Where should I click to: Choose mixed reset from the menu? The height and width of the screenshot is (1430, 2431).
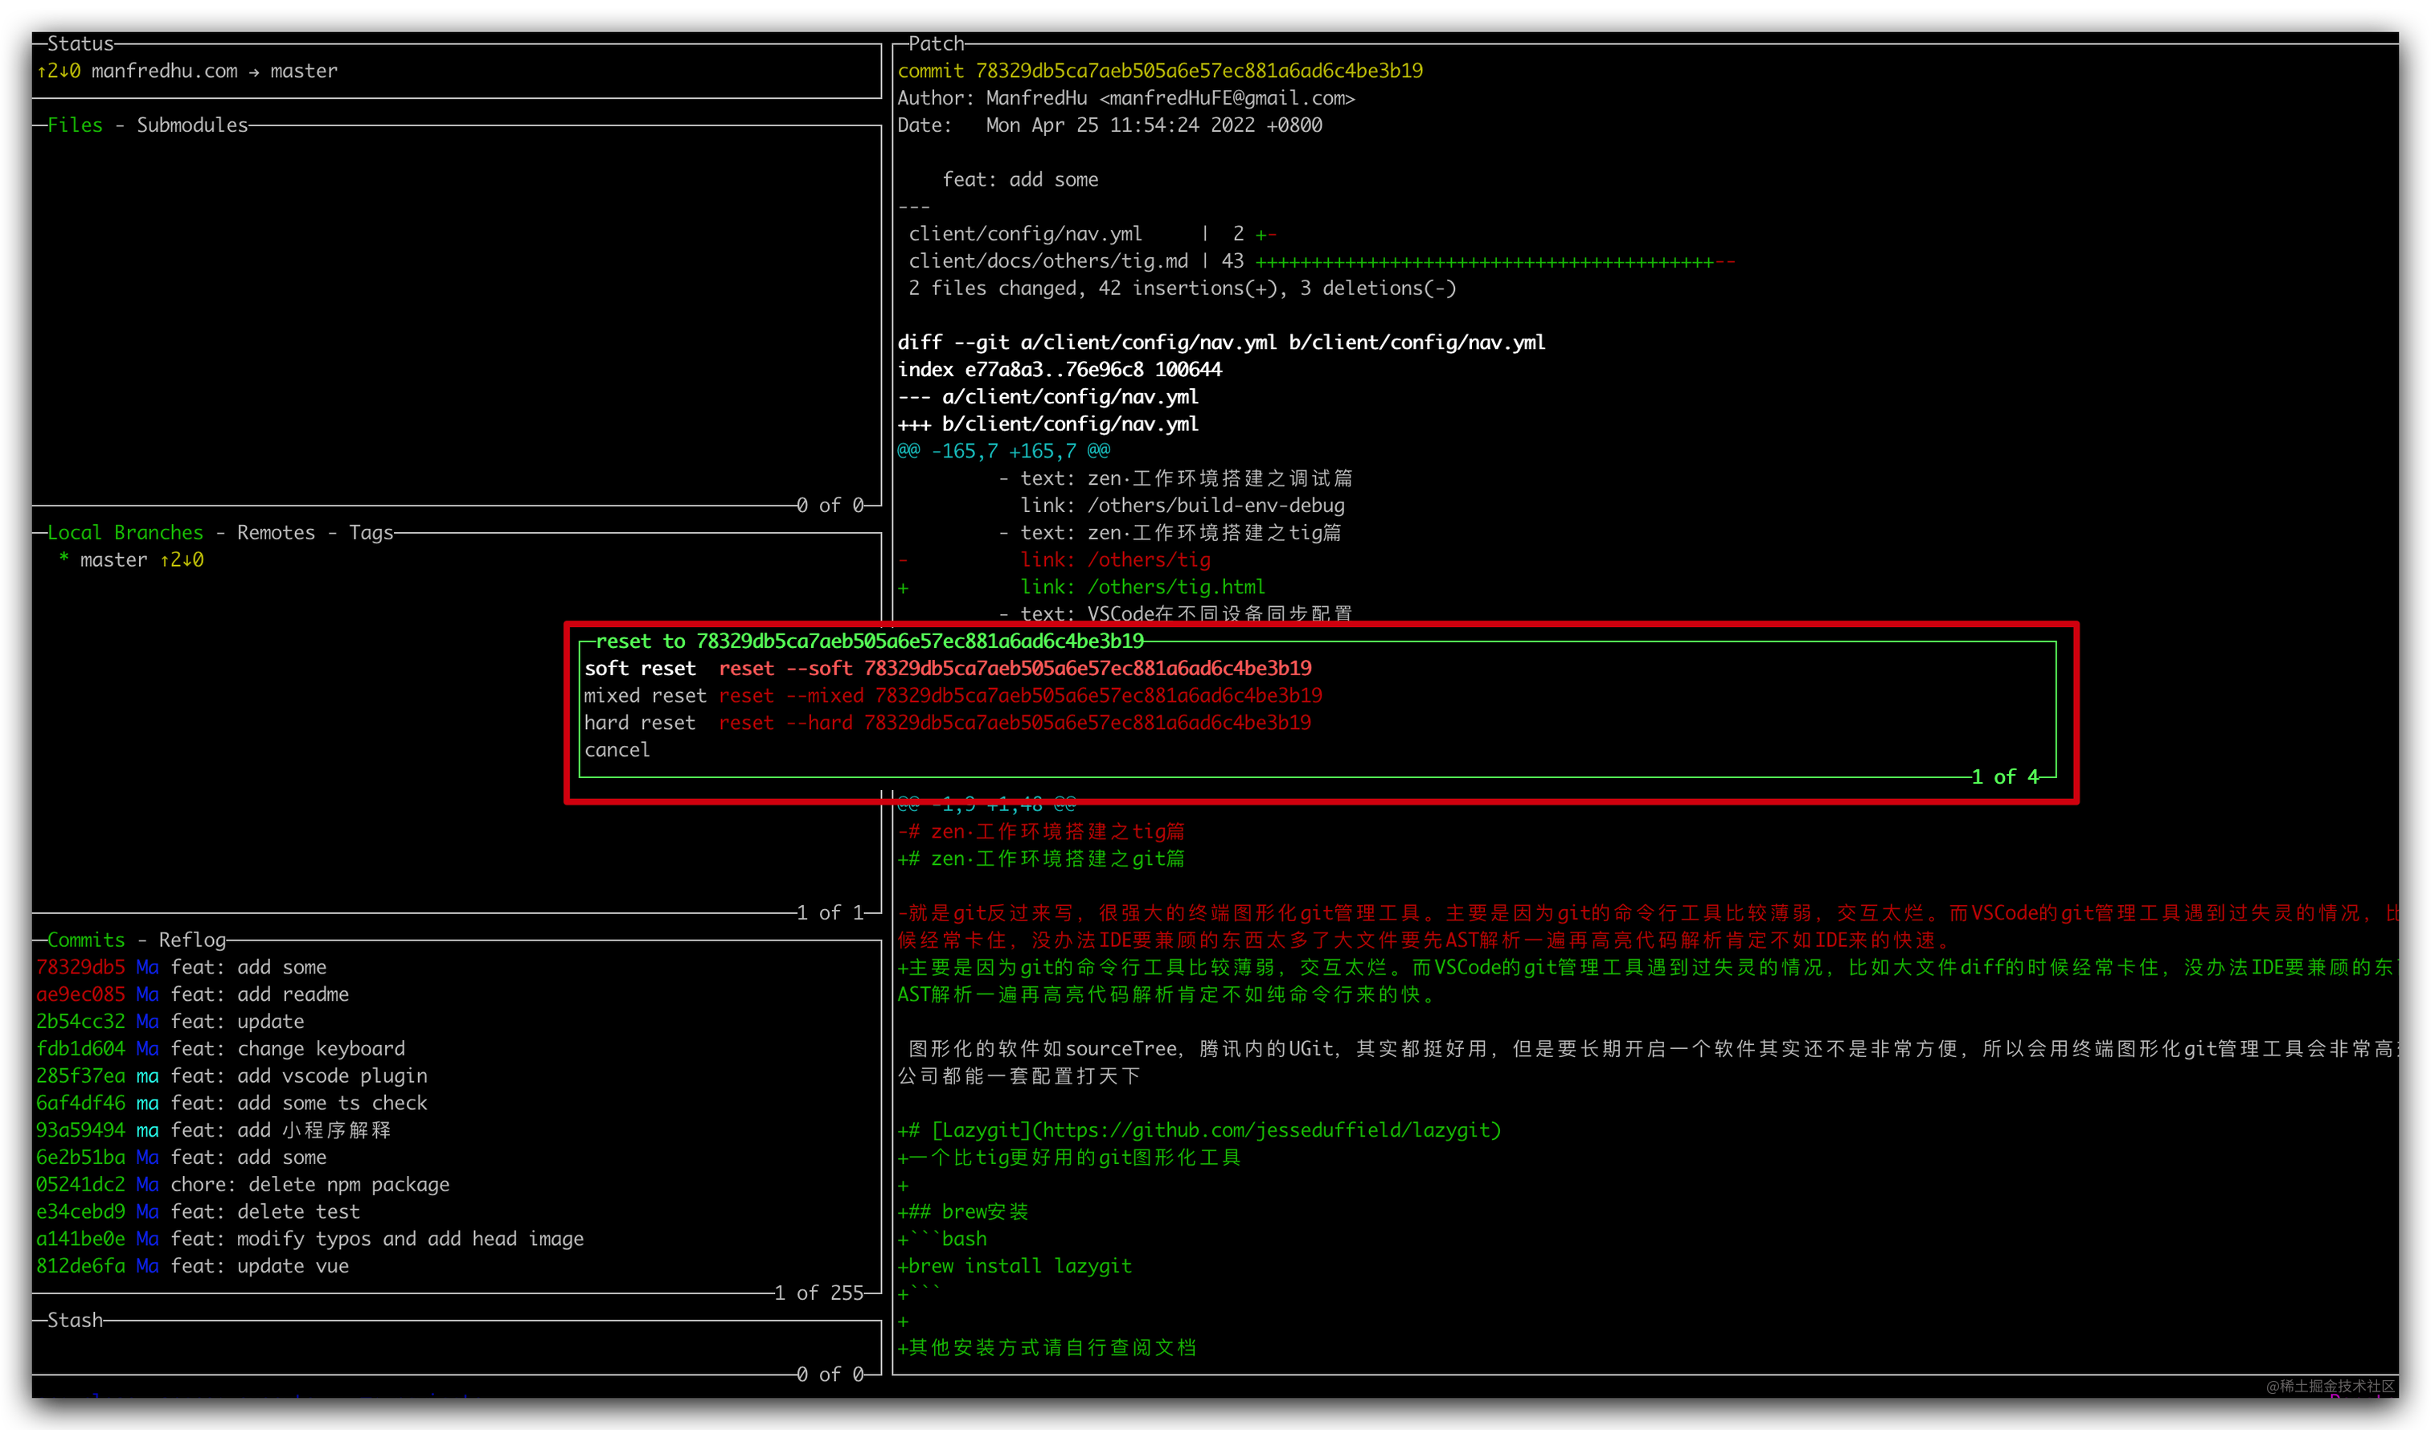[645, 695]
